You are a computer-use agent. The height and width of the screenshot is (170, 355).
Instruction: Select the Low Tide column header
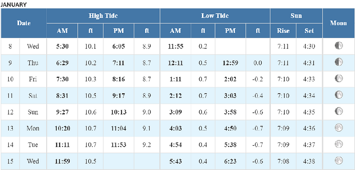tap(215, 16)
